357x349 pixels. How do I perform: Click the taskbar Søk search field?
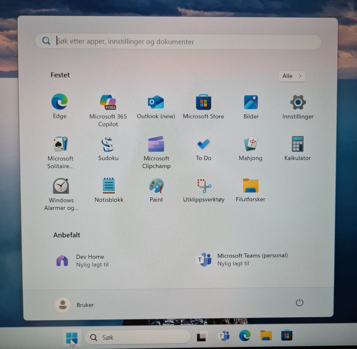coord(138,337)
